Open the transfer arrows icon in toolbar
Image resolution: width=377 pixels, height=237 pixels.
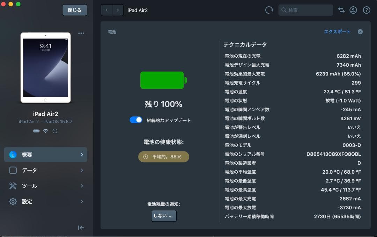[x=341, y=10]
